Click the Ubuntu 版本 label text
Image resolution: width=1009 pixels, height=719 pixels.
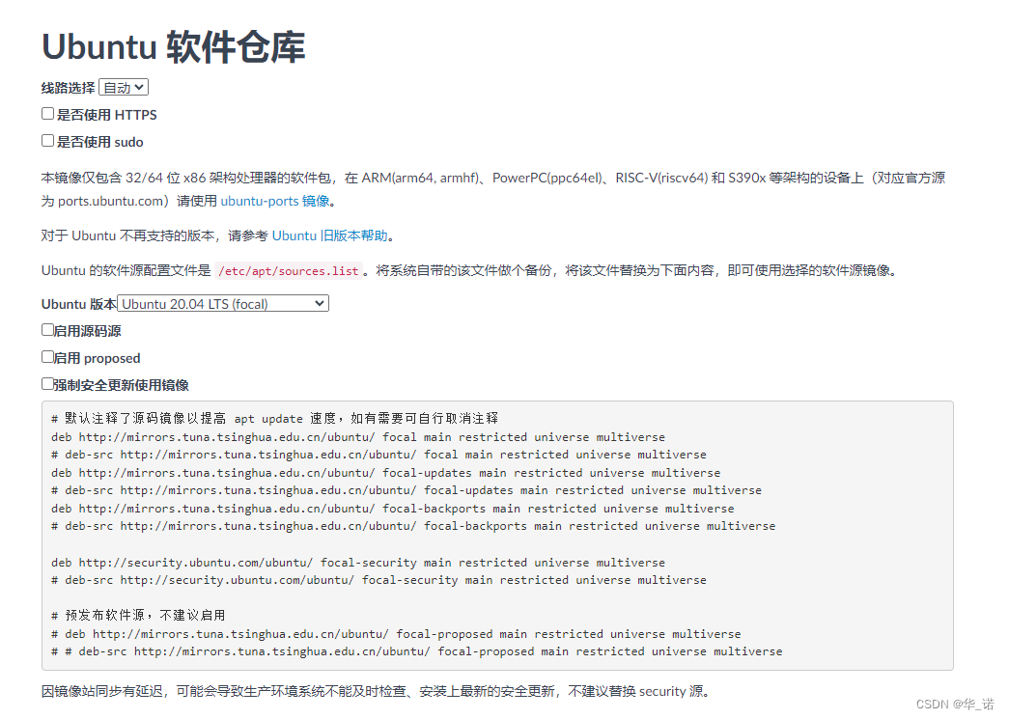pos(76,303)
